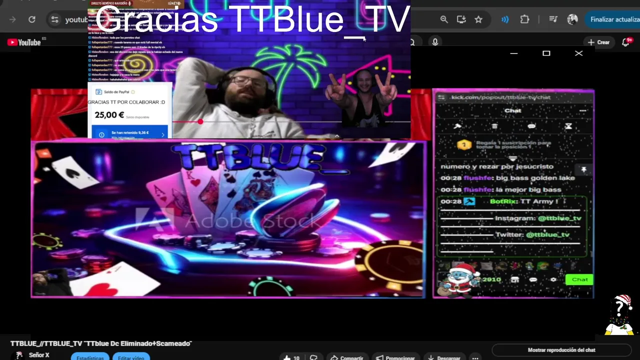
Task: Open Twitter @ttblue_tv mention
Action: [x=548, y=234]
